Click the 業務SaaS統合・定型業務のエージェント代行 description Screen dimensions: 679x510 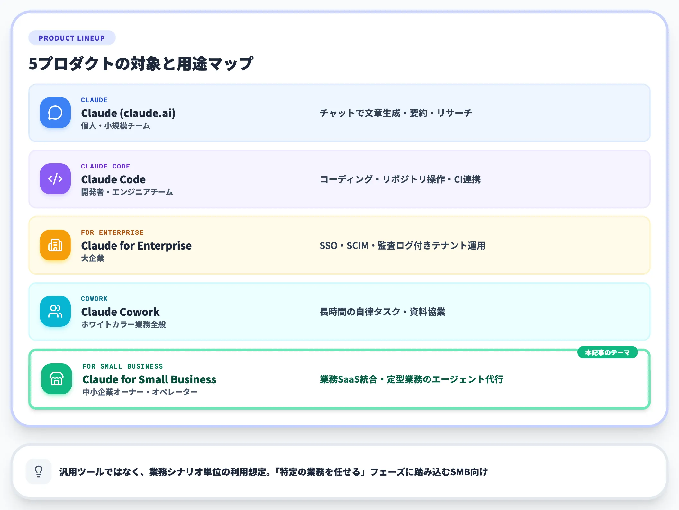pyautogui.click(x=412, y=379)
